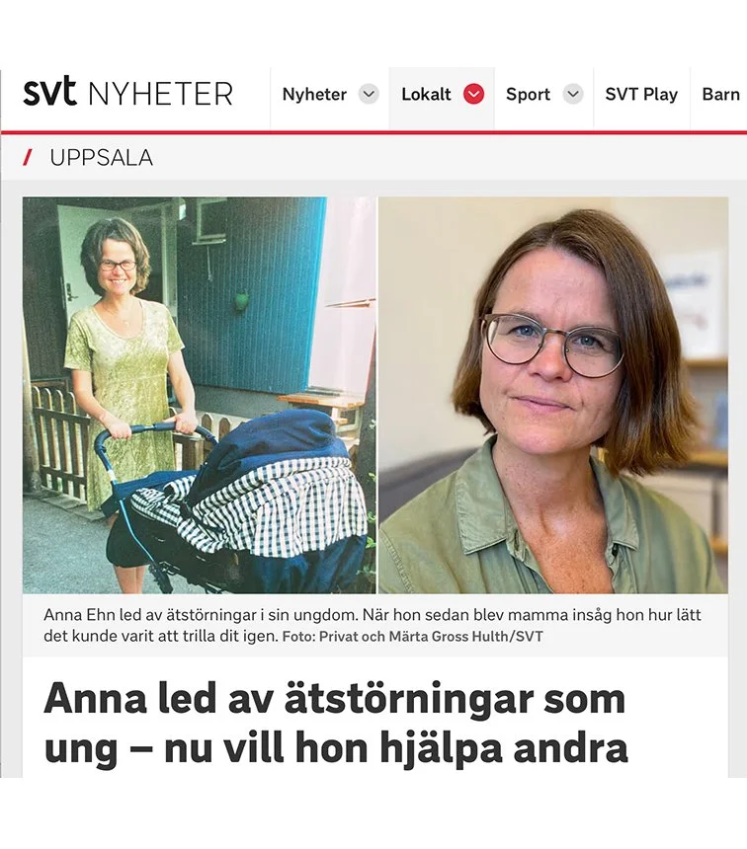Image resolution: width=747 pixels, height=849 pixels.
Task: Open the portrait photo with glasses
Action: point(553,395)
